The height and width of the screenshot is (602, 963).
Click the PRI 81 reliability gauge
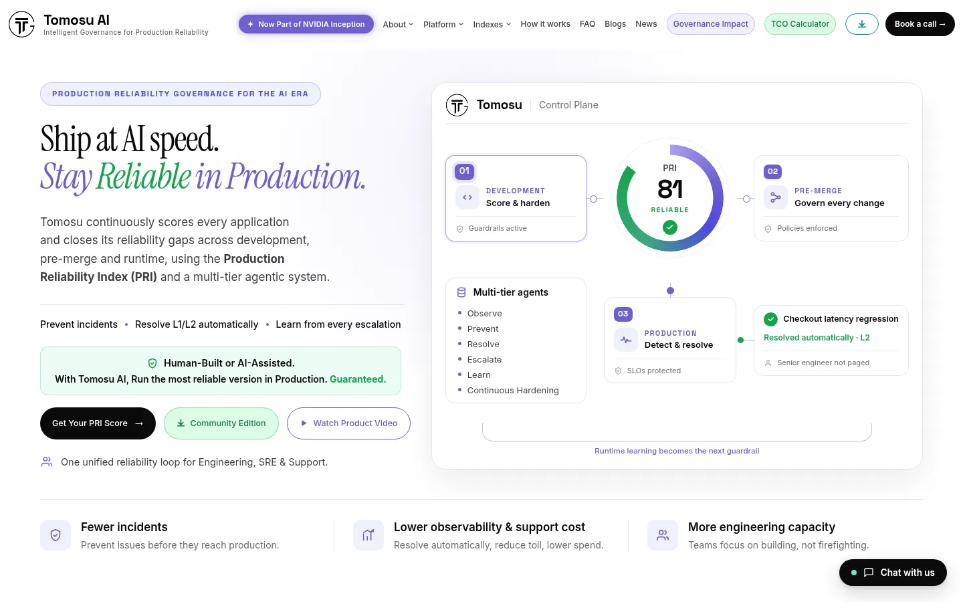coord(670,199)
